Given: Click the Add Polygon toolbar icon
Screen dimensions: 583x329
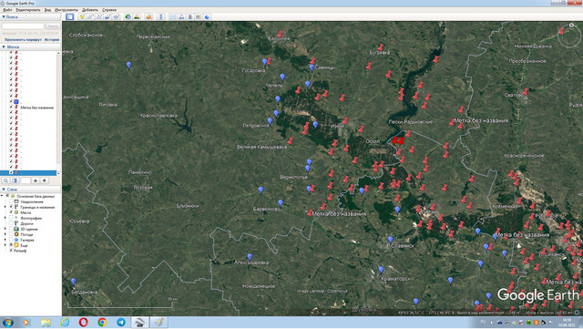Looking at the screenshot, I should pyautogui.click(x=90, y=16).
